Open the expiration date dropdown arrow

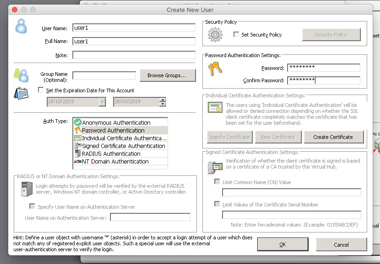tap(102, 102)
